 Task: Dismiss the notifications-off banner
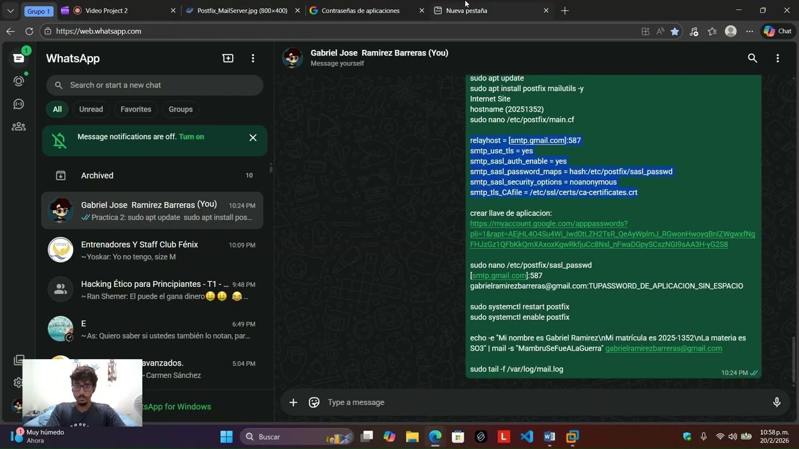point(253,137)
